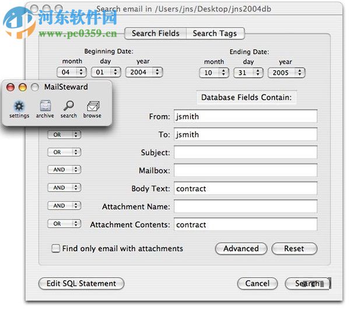Open the archive icon in MailSteward

click(45, 106)
